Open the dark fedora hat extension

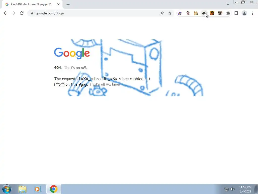click(x=204, y=13)
